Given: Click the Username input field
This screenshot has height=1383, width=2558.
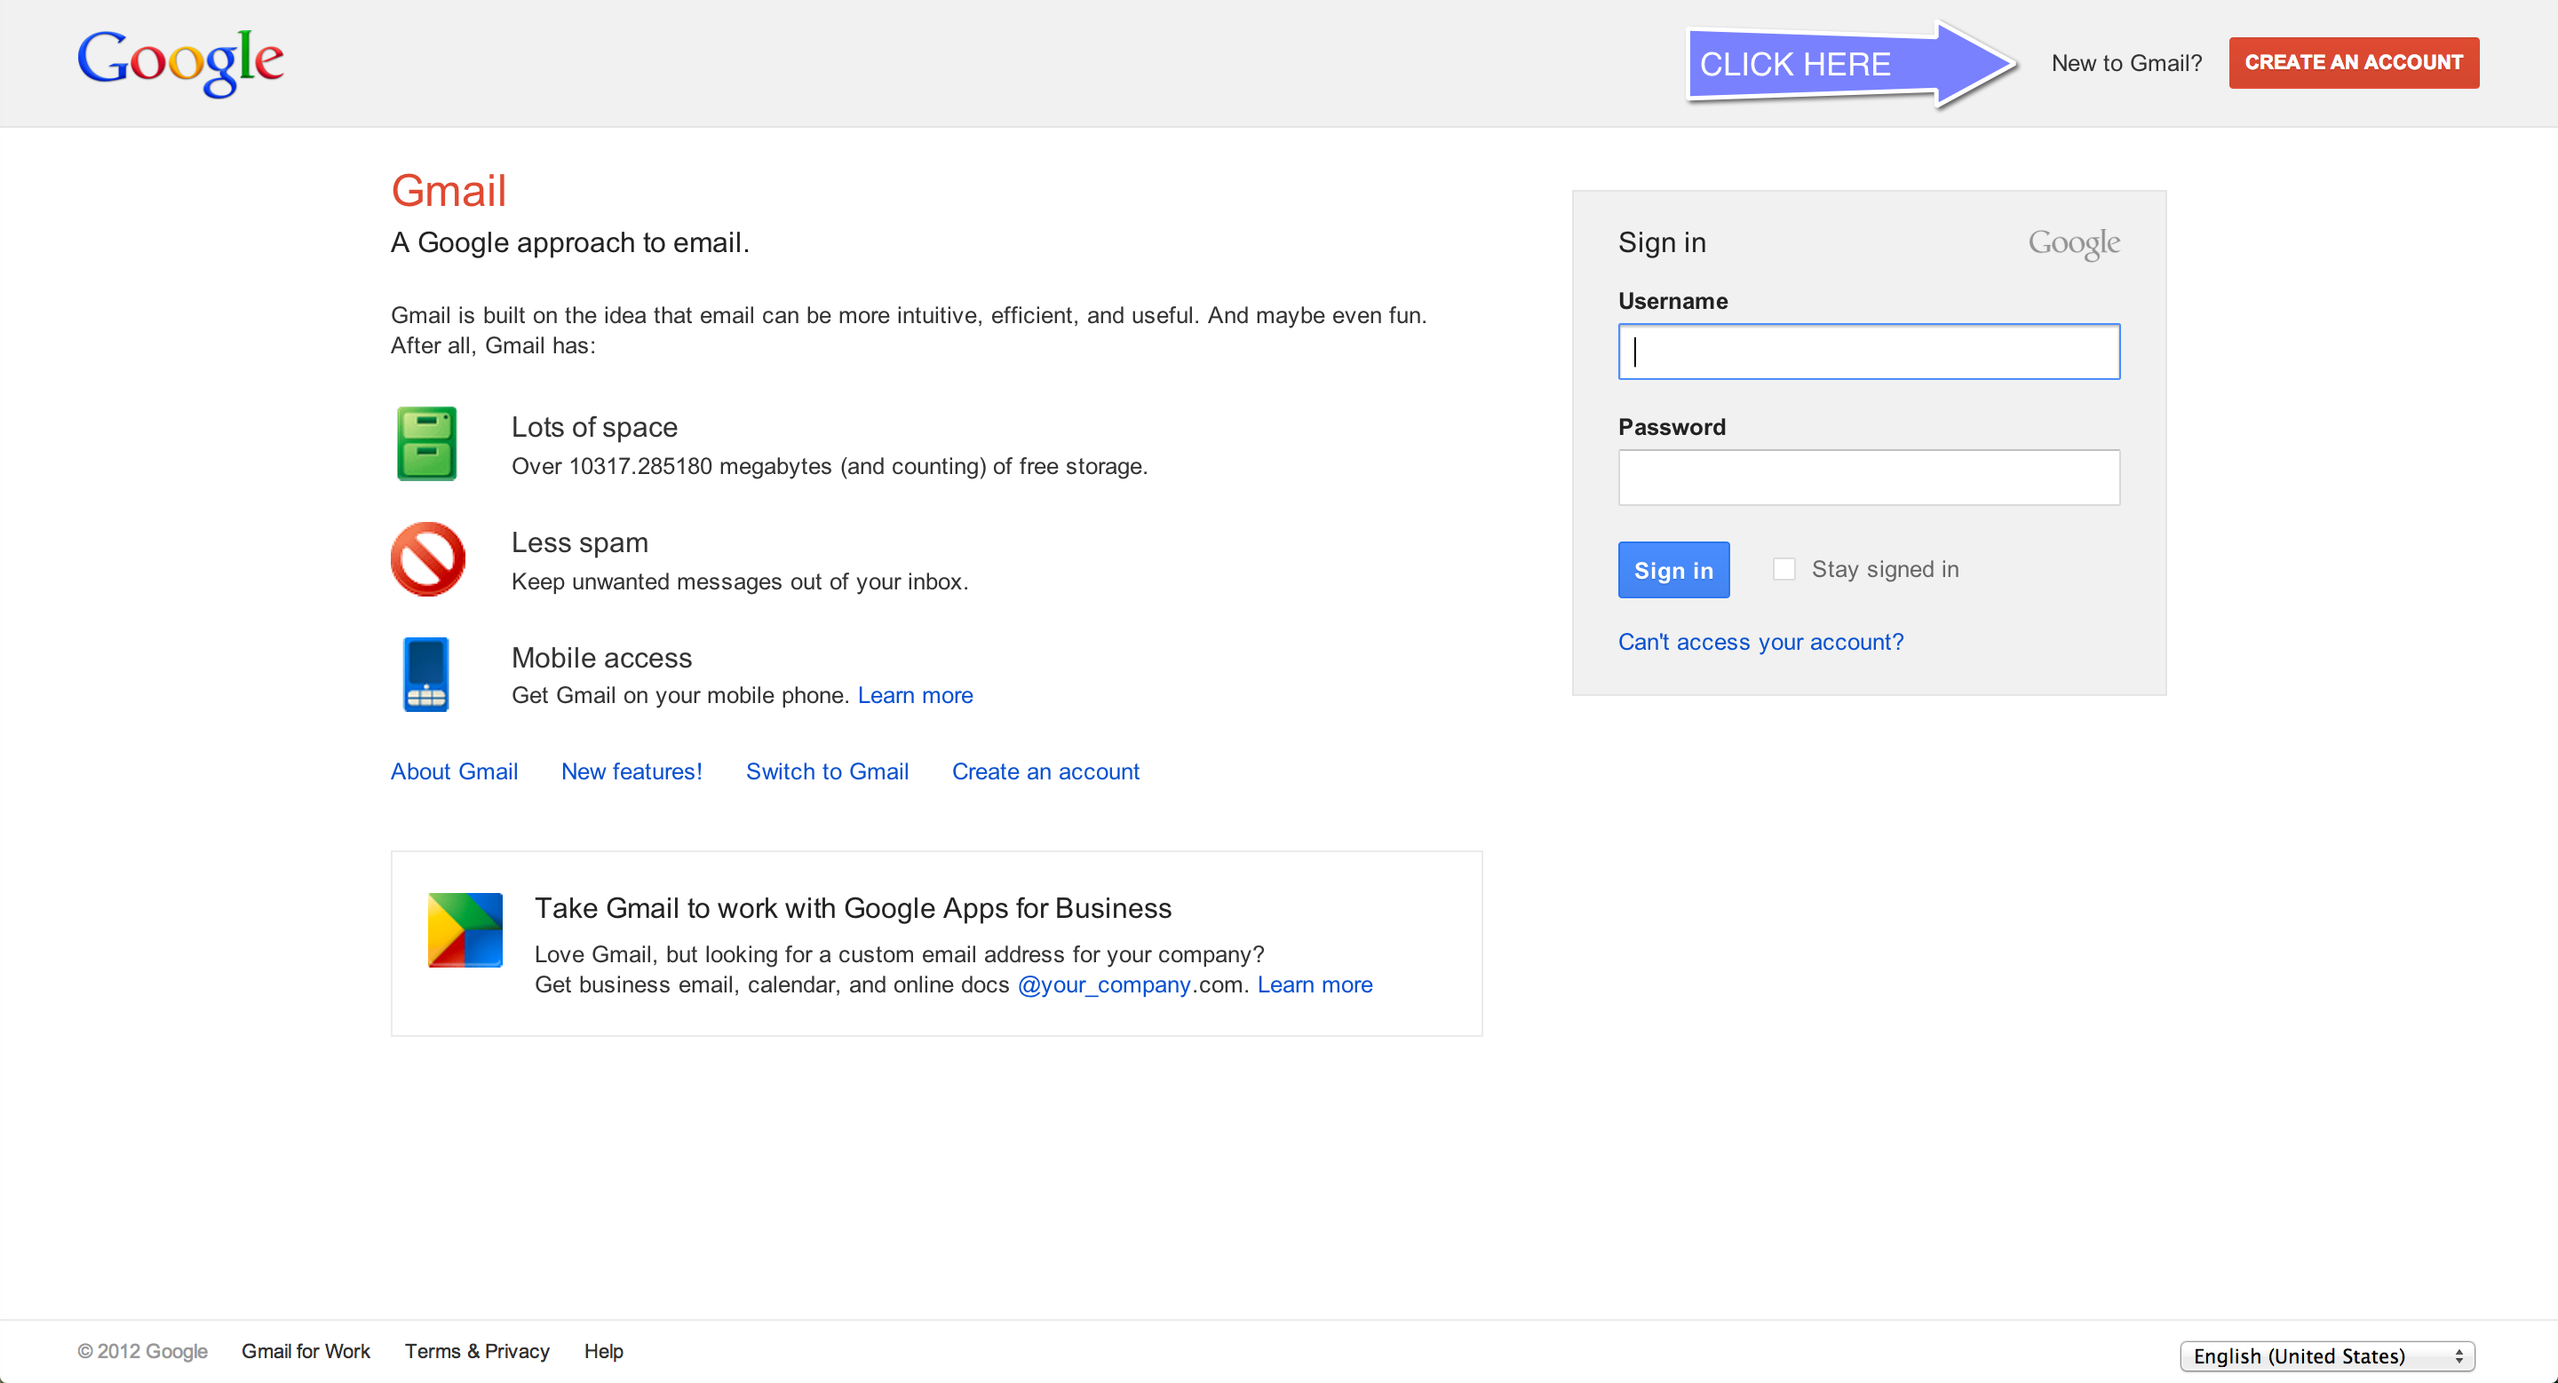Looking at the screenshot, I should (1868, 351).
